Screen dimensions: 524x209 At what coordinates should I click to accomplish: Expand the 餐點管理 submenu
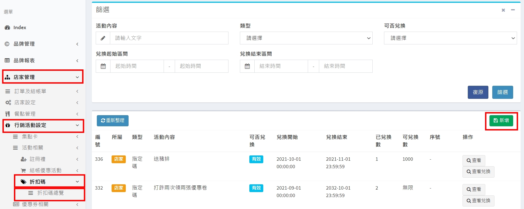(42, 114)
